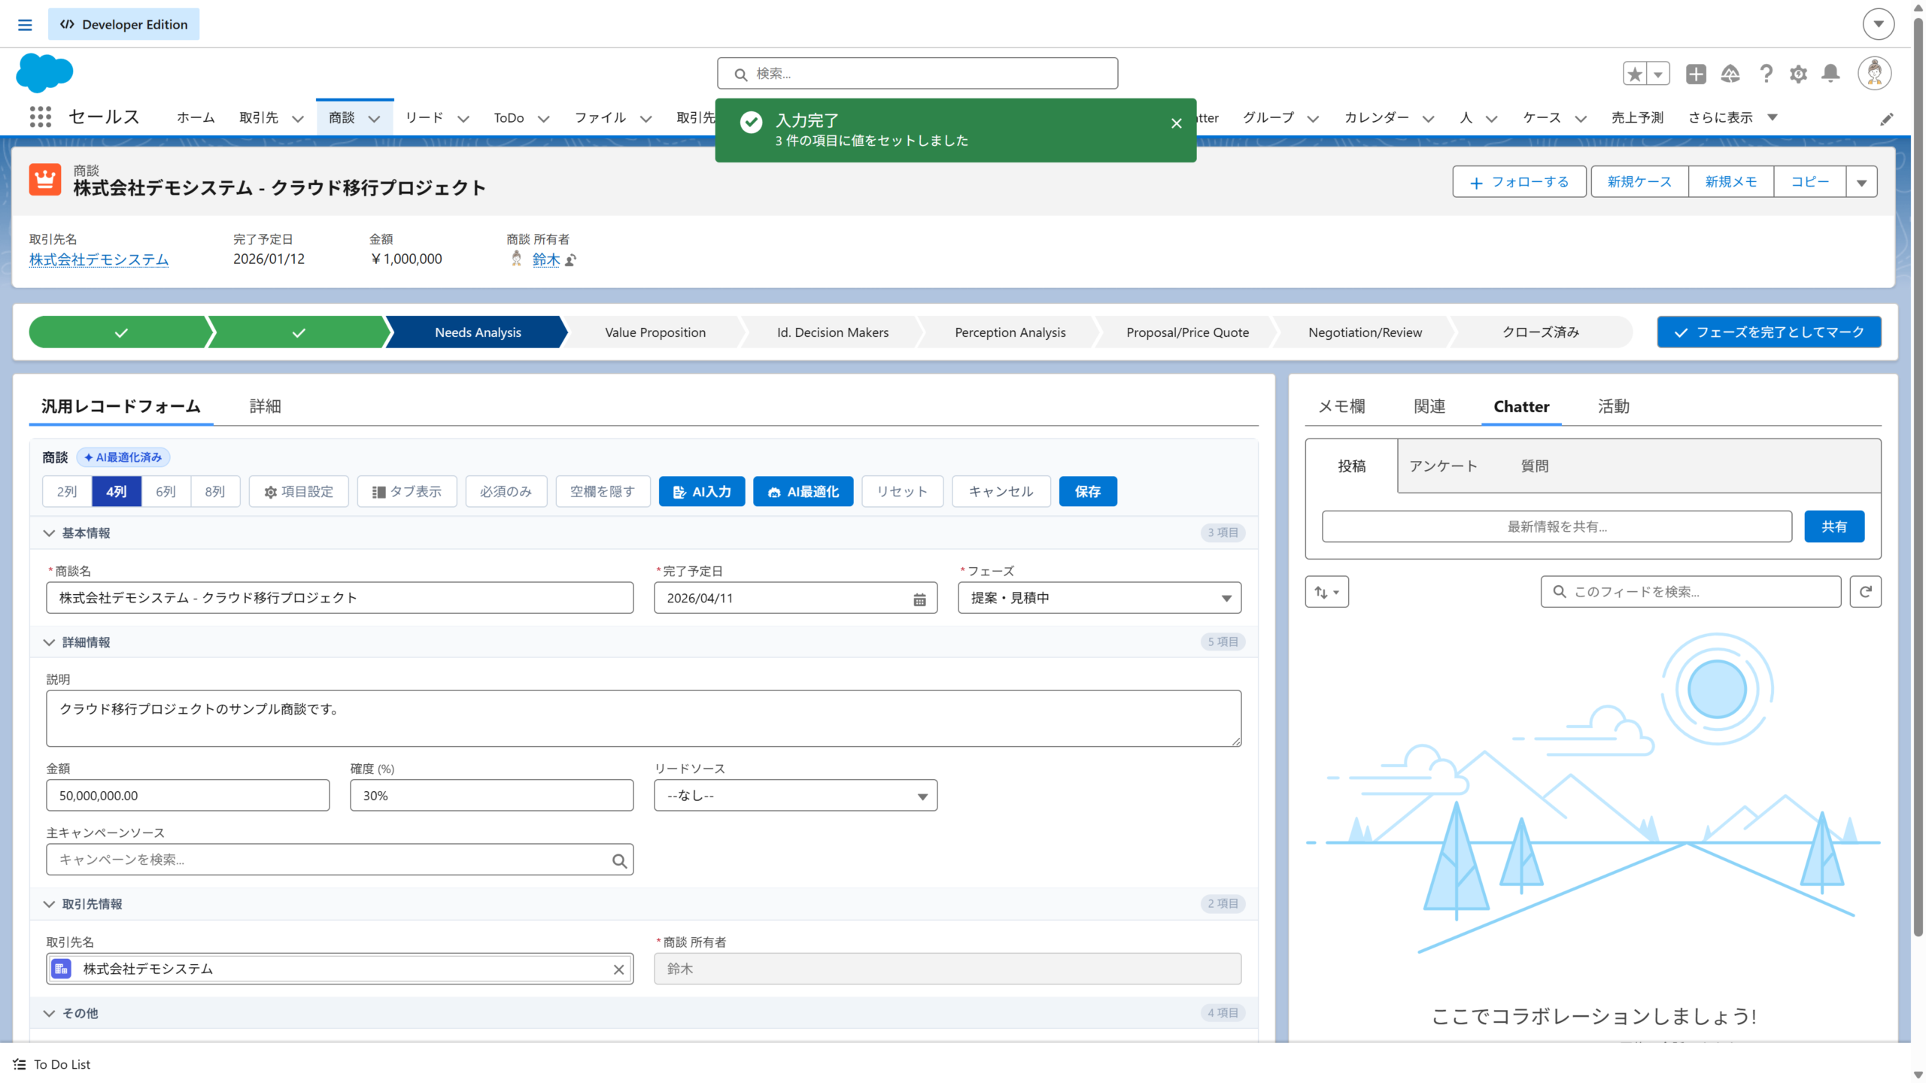Open the Setup gear icon
The image size is (1926, 1083).
click(x=1798, y=74)
